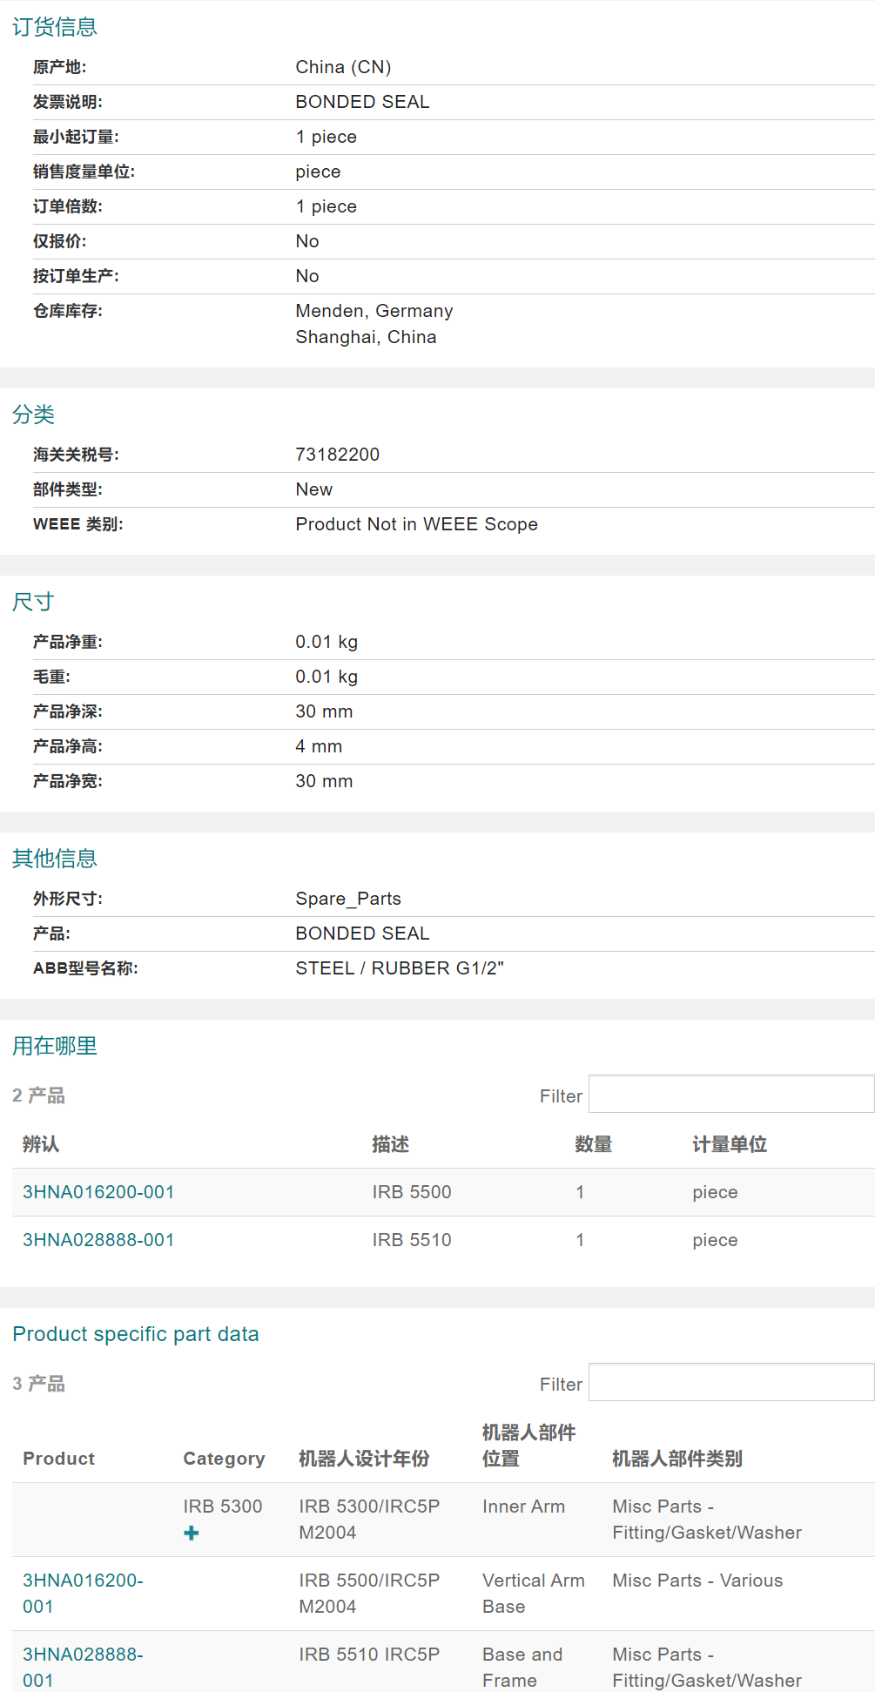Click the Filter field under 用在哪里
The image size is (875, 1692).
(730, 1095)
